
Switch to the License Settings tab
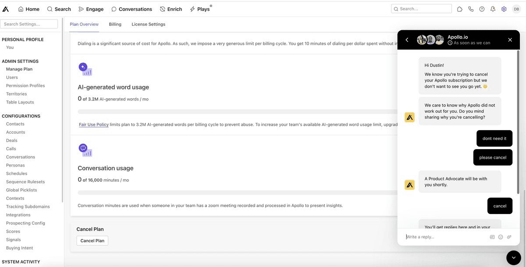[149, 24]
